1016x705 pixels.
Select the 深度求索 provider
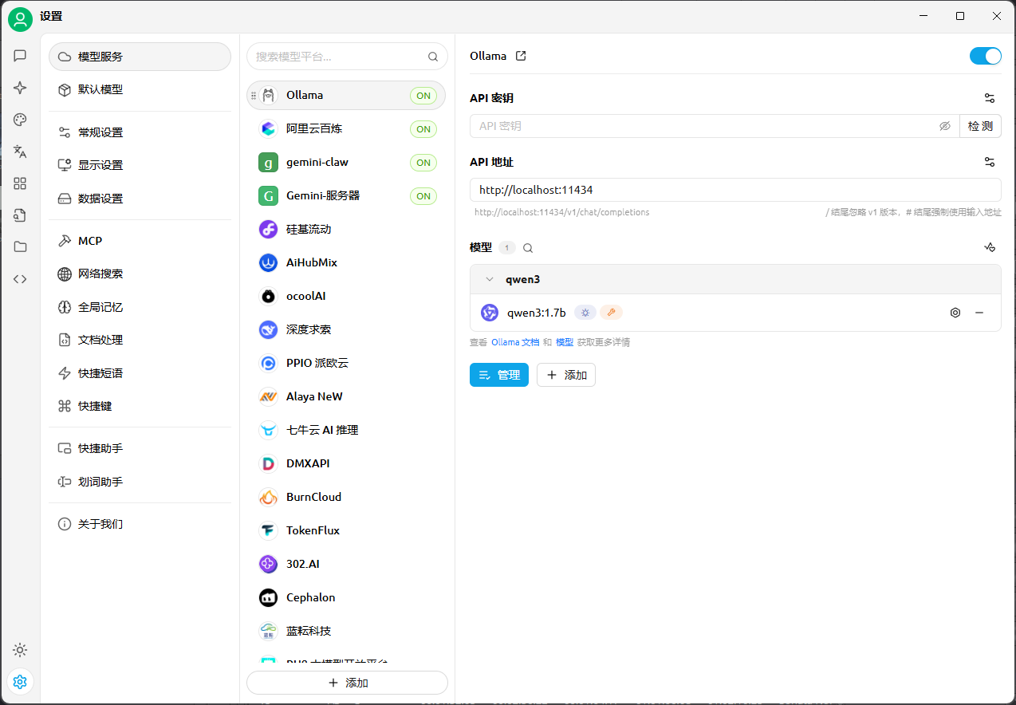(x=346, y=329)
